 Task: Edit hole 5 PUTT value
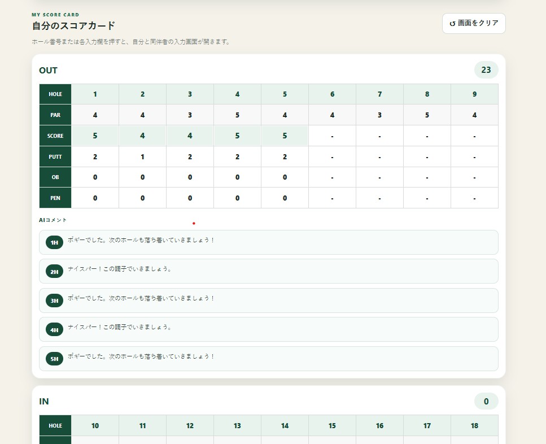click(x=285, y=156)
